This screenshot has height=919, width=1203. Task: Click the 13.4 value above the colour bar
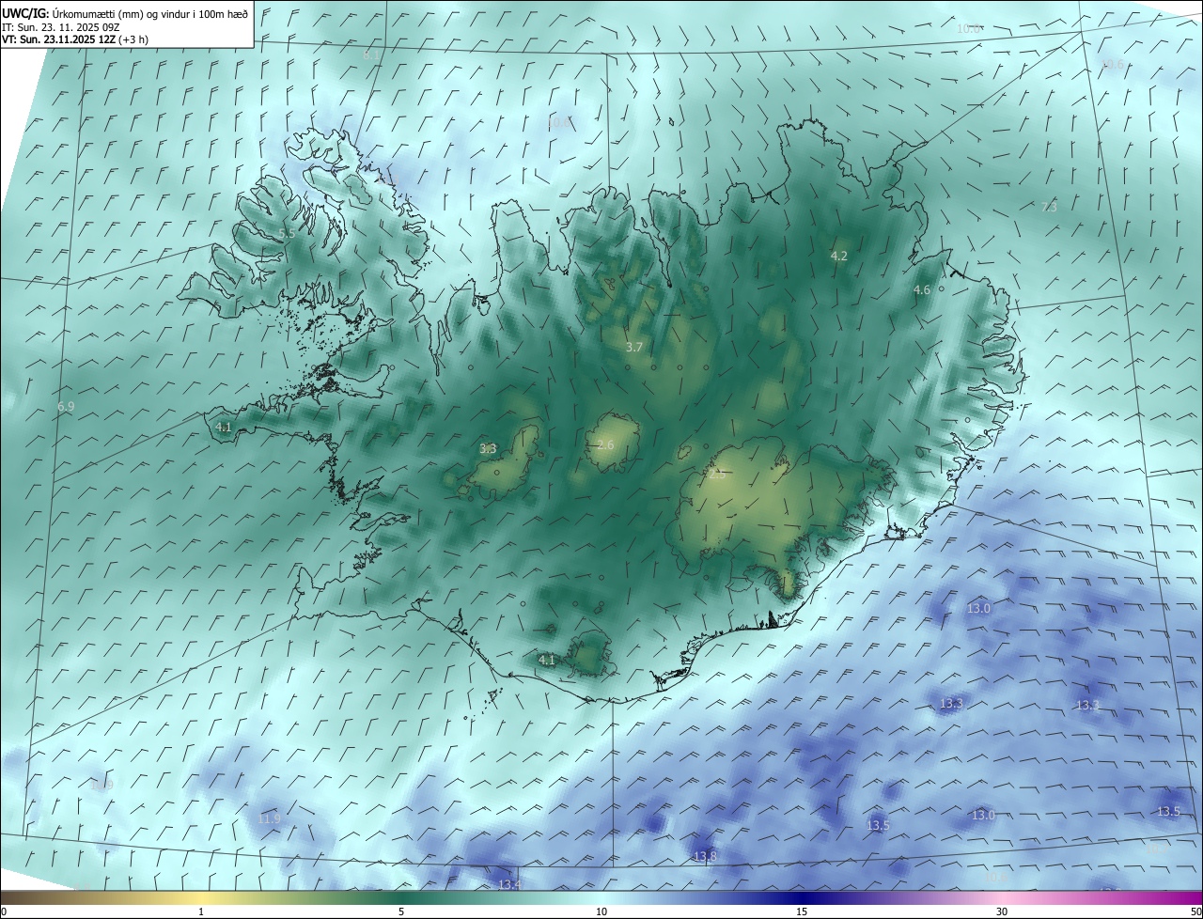tap(509, 884)
